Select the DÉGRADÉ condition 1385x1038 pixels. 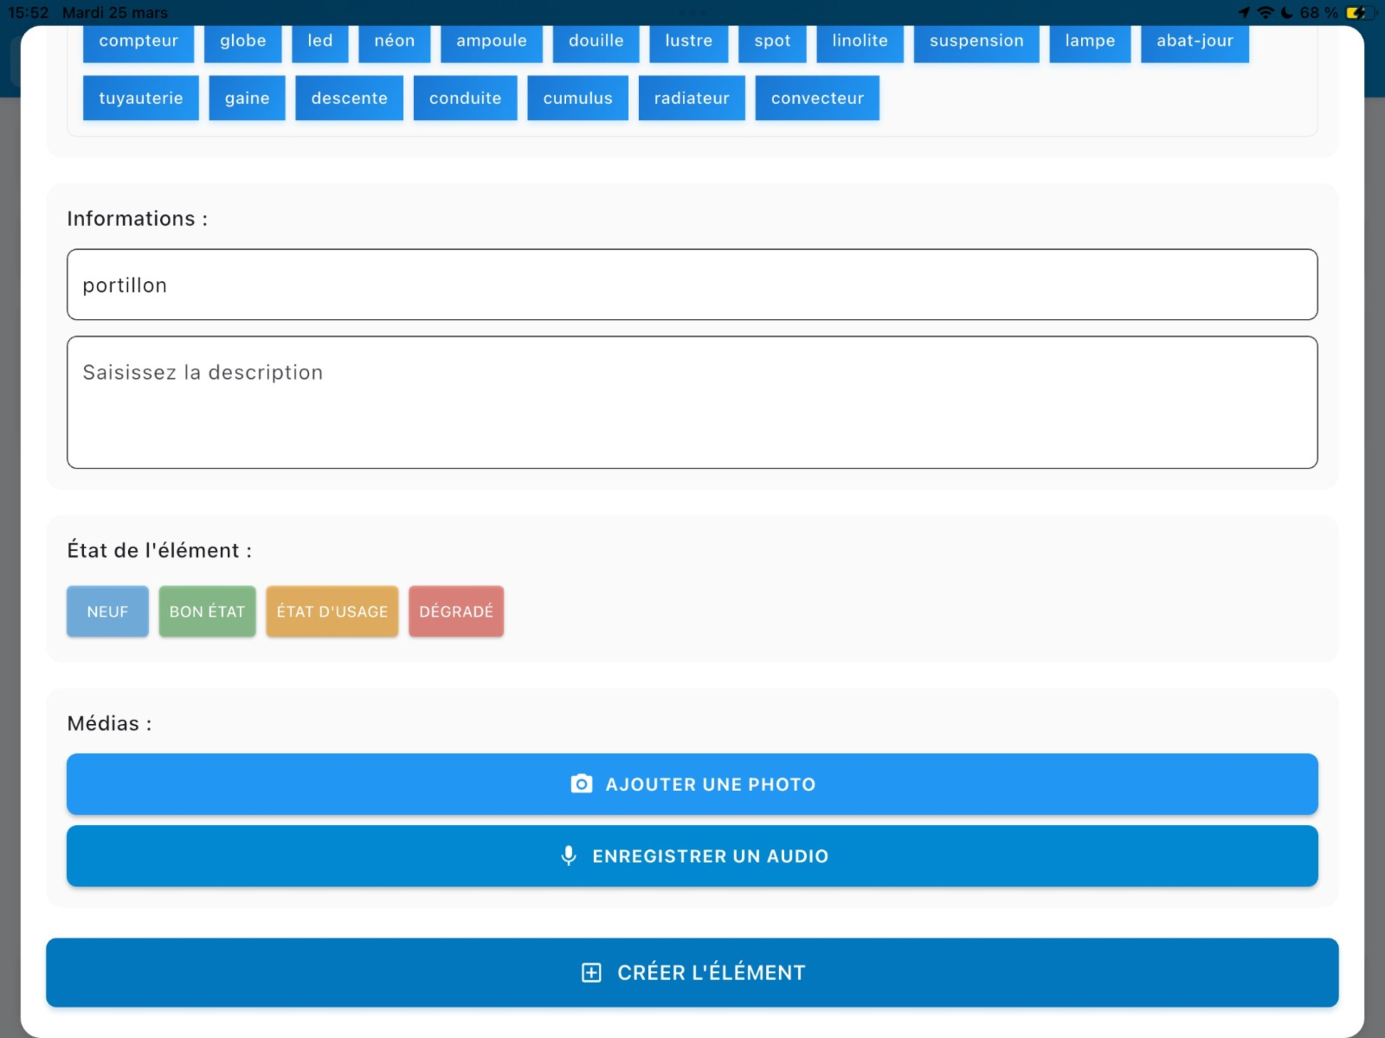456,611
